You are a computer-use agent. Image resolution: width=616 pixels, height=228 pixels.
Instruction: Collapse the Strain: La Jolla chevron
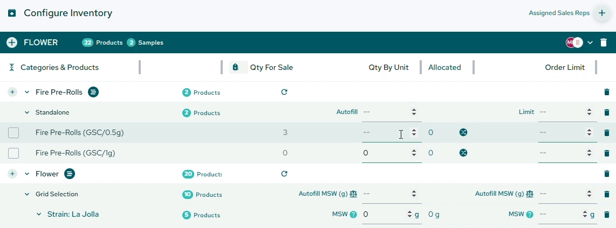click(x=38, y=215)
